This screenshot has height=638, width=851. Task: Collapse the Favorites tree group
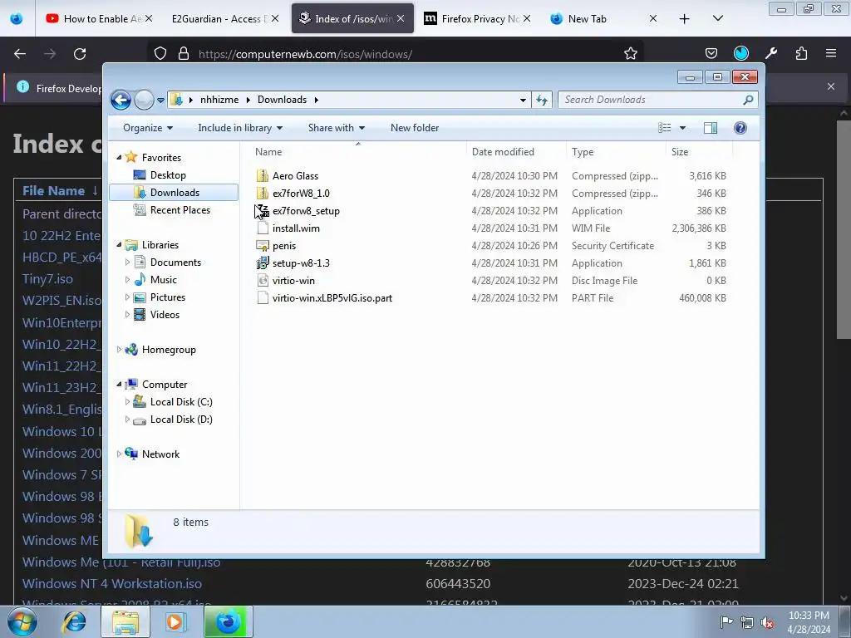click(120, 157)
